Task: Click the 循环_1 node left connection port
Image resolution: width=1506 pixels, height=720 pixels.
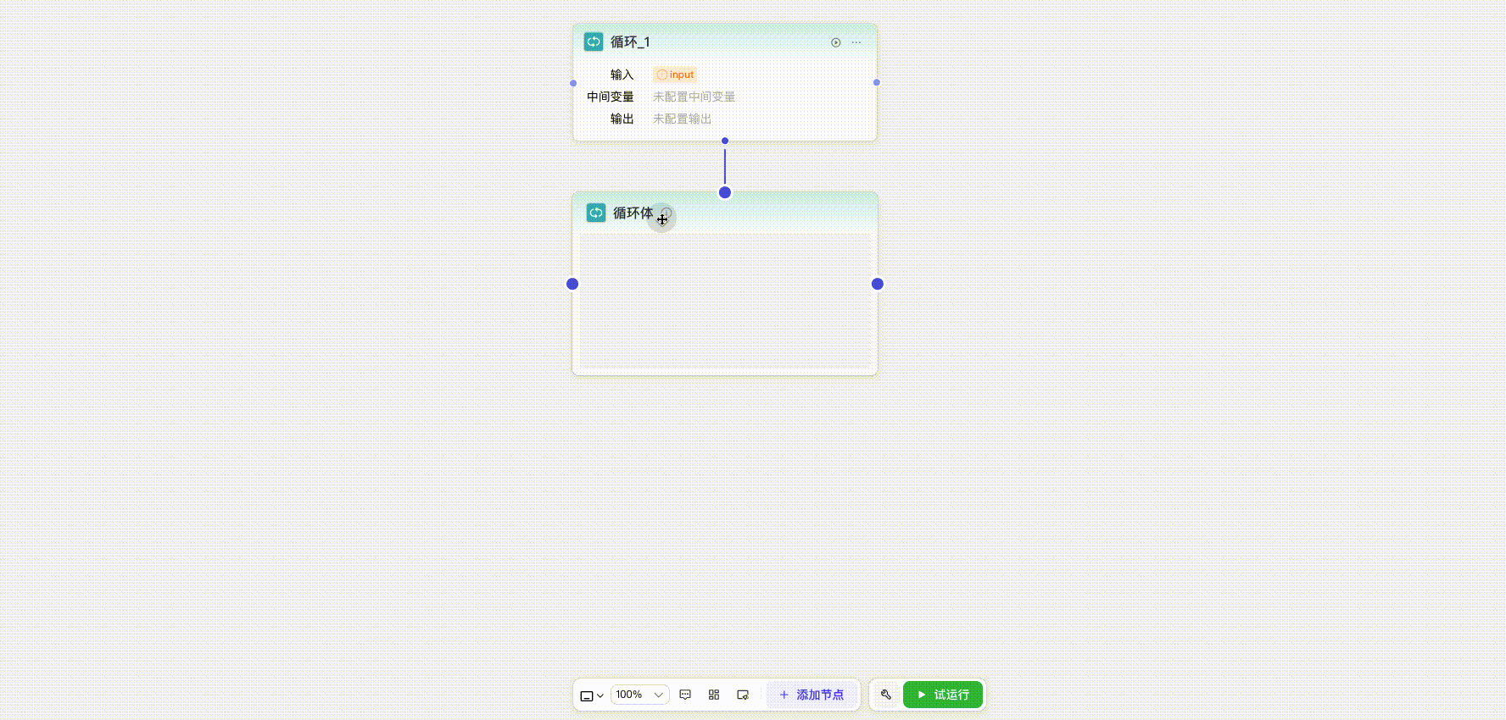Action: [x=573, y=83]
